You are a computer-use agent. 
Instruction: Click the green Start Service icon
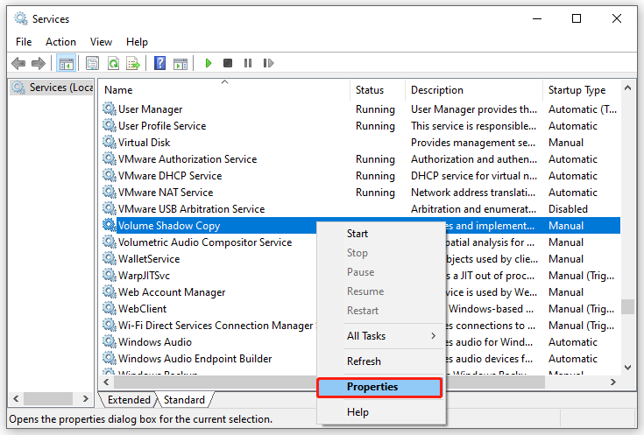[209, 63]
